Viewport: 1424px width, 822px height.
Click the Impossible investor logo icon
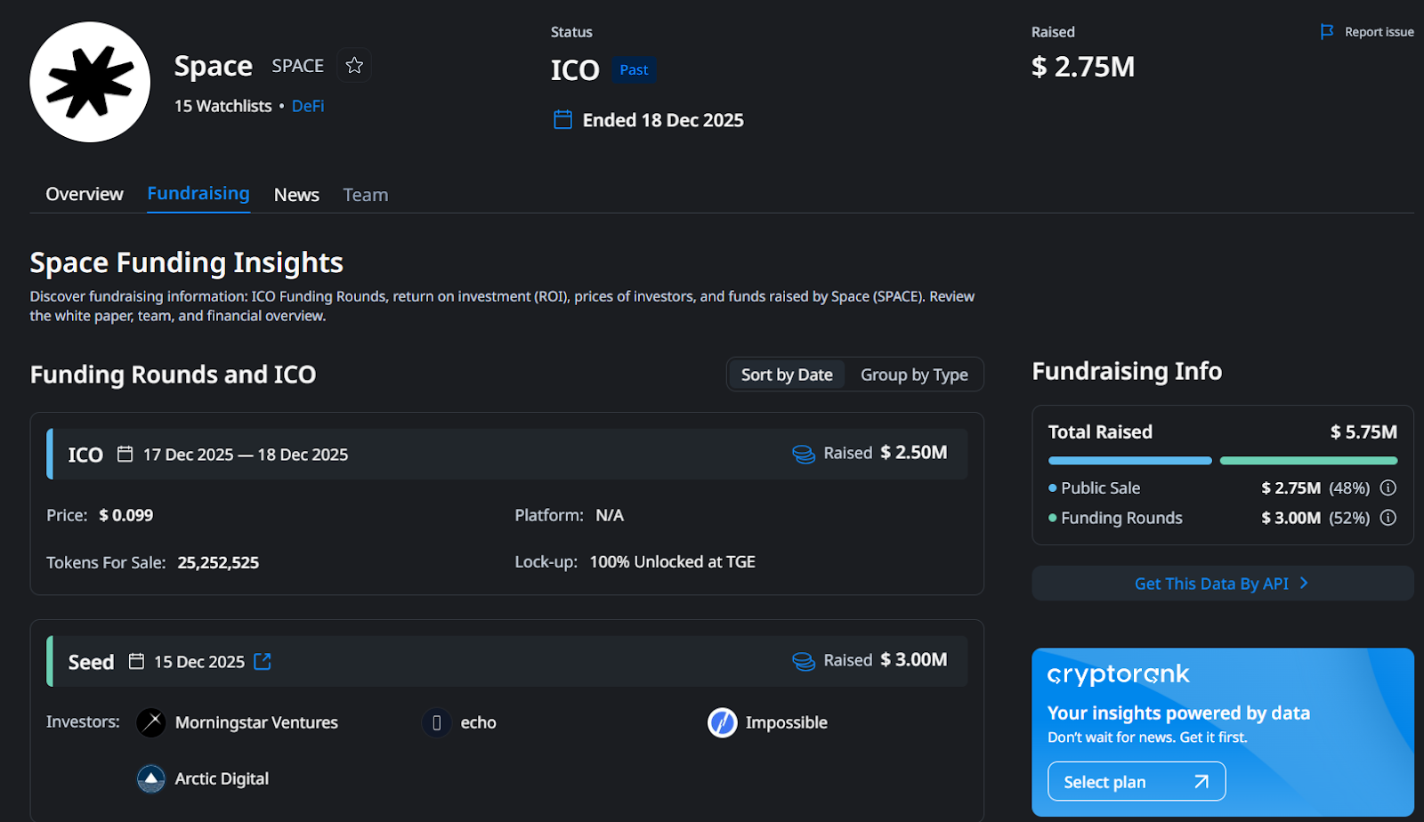point(722,722)
